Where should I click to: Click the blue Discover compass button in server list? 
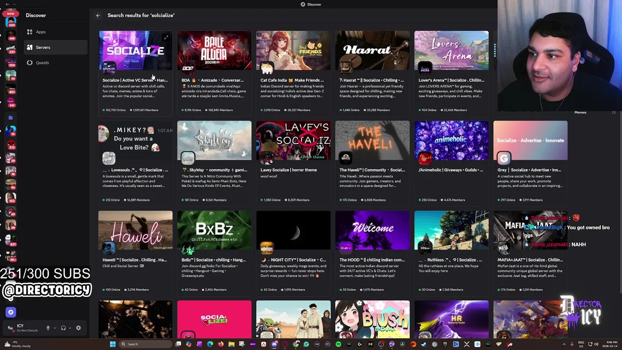tap(11, 312)
